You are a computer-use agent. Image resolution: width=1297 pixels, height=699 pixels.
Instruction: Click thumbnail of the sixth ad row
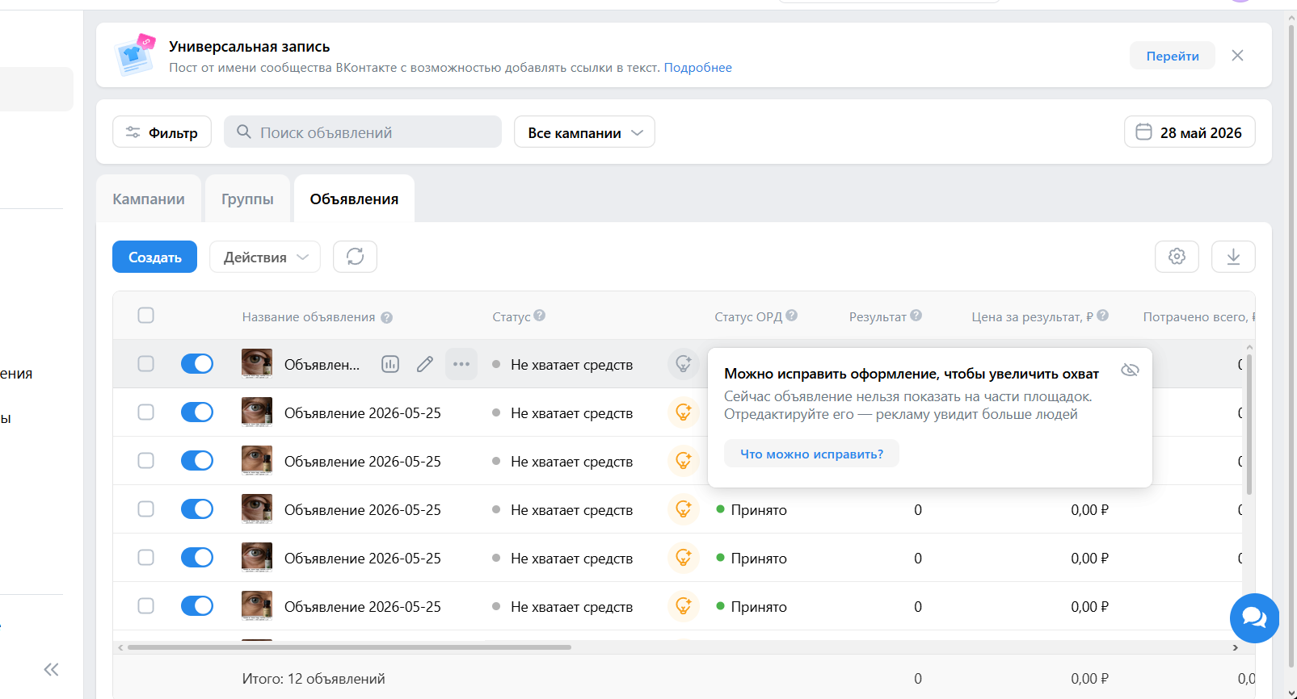click(257, 605)
